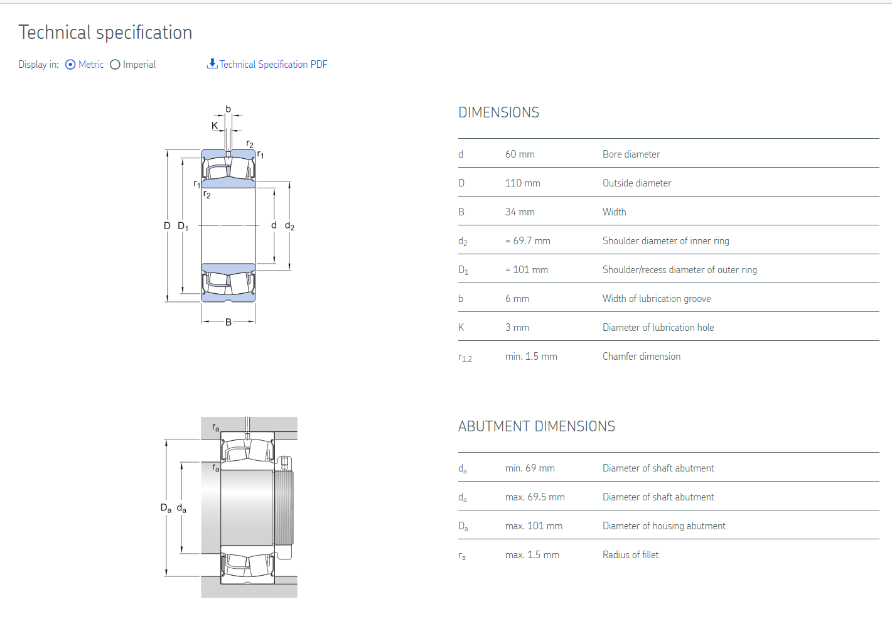Click the Width description label
The height and width of the screenshot is (636, 892).
614,212
